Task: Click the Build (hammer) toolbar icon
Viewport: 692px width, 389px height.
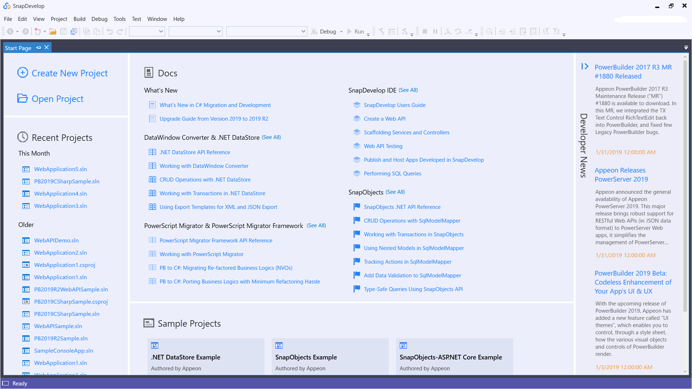Action: tap(382, 31)
